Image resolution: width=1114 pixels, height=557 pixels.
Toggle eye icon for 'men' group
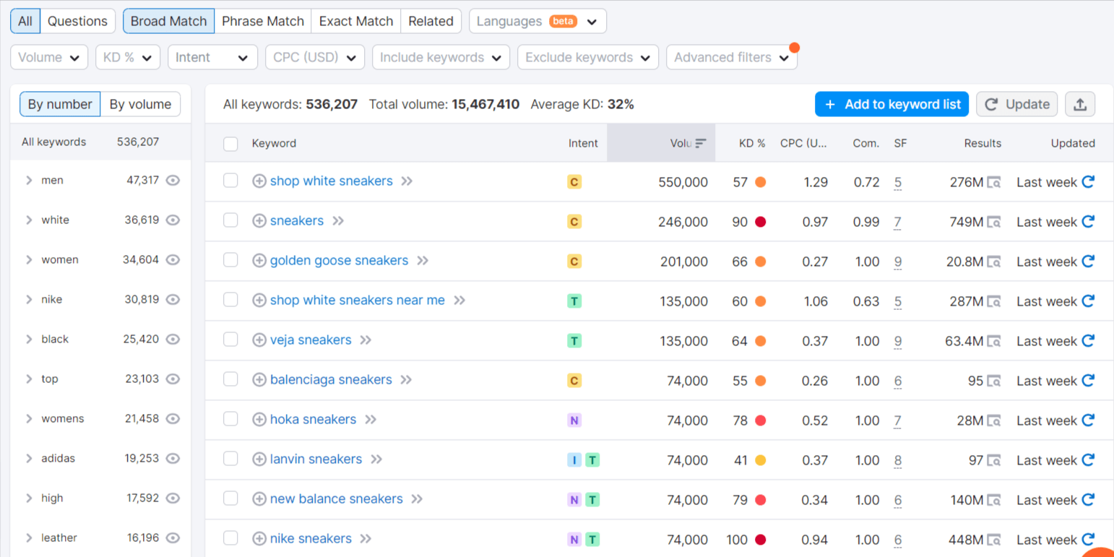tap(173, 180)
